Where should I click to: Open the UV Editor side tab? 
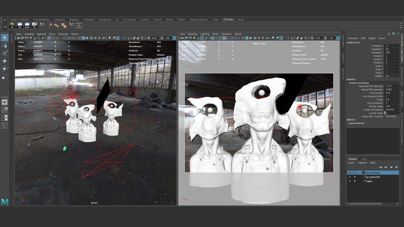(343, 58)
